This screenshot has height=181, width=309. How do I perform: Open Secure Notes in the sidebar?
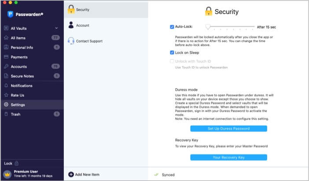32,76
